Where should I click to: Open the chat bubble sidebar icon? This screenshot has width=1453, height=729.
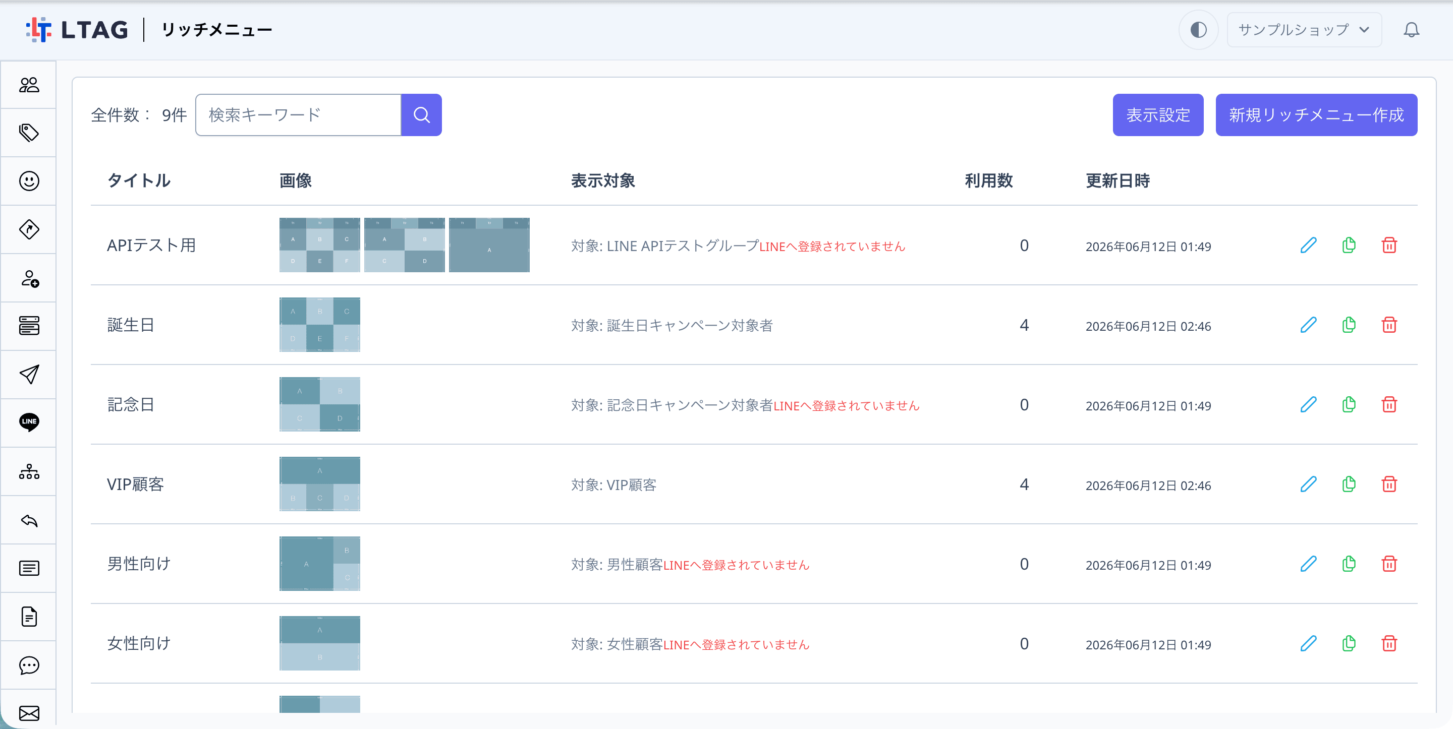(x=29, y=665)
